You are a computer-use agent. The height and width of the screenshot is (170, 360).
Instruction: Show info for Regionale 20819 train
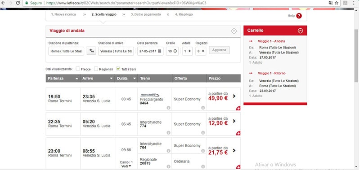click(x=168, y=166)
